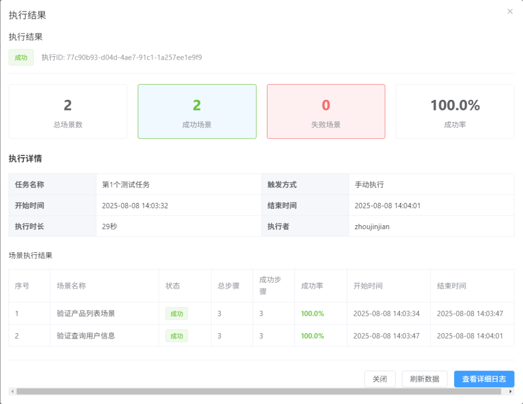Click the left scrollbar arrow
The width and height of the screenshot is (523, 404).
pyautogui.click(x=12, y=391)
